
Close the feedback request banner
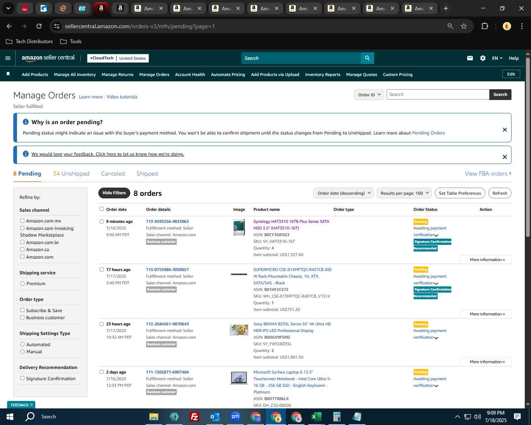click(x=505, y=156)
